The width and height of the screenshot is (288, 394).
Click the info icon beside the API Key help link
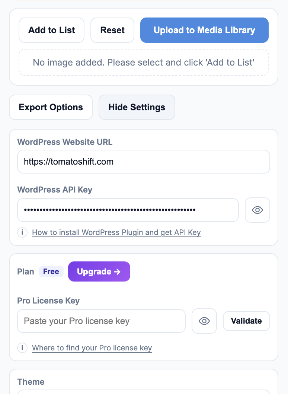[x=22, y=232]
